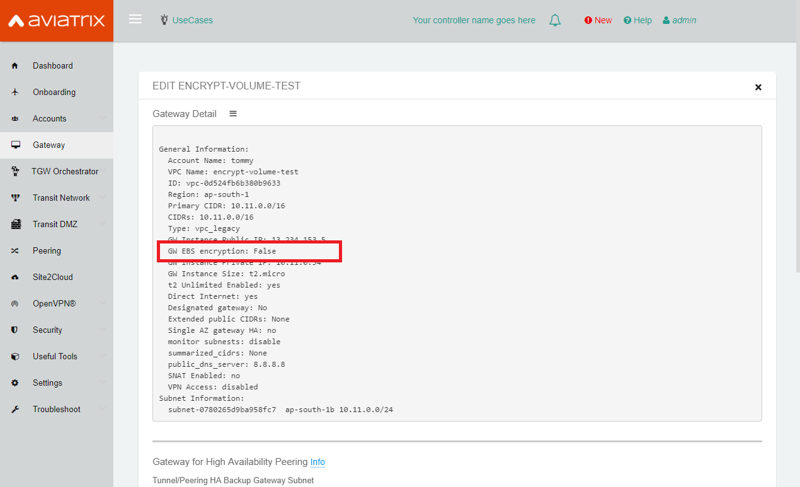The image size is (800, 487).
Task: Select Troubleshoot in the sidebar
Action: (56, 409)
